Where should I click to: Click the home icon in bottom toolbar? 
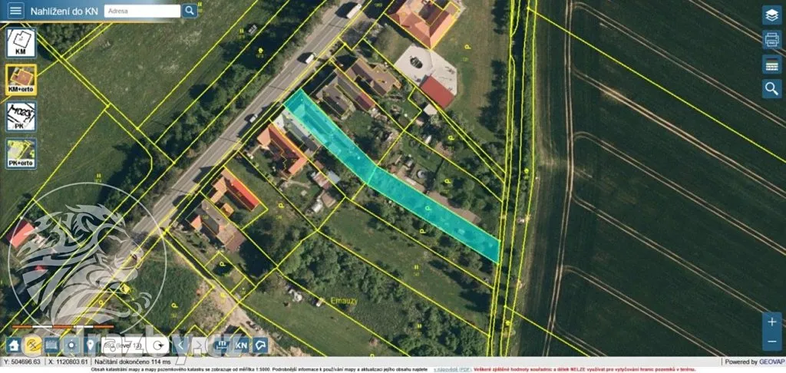(x=14, y=345)
